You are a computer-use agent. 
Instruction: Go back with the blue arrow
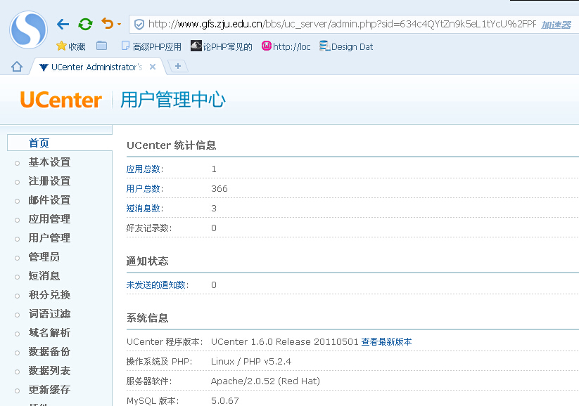63,25
